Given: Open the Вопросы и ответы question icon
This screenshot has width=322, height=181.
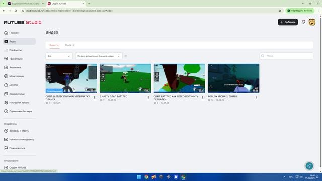Looking at the screenshot, I should pyautogui.click(x=6, y=131).
